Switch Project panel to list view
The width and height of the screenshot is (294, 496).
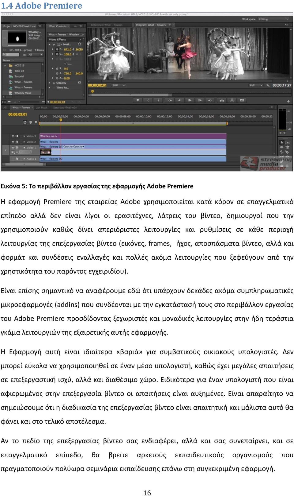pos(3,102)
